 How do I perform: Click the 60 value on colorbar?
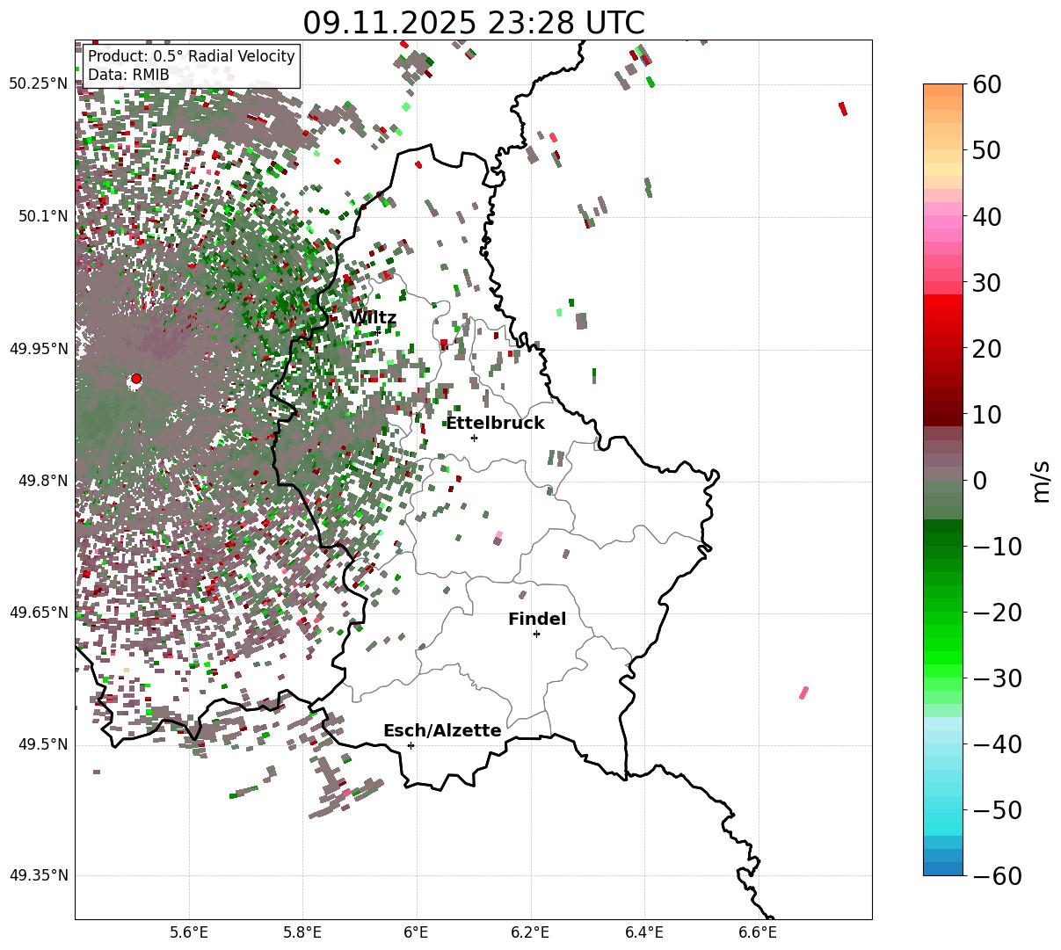(x=988, y=84)
